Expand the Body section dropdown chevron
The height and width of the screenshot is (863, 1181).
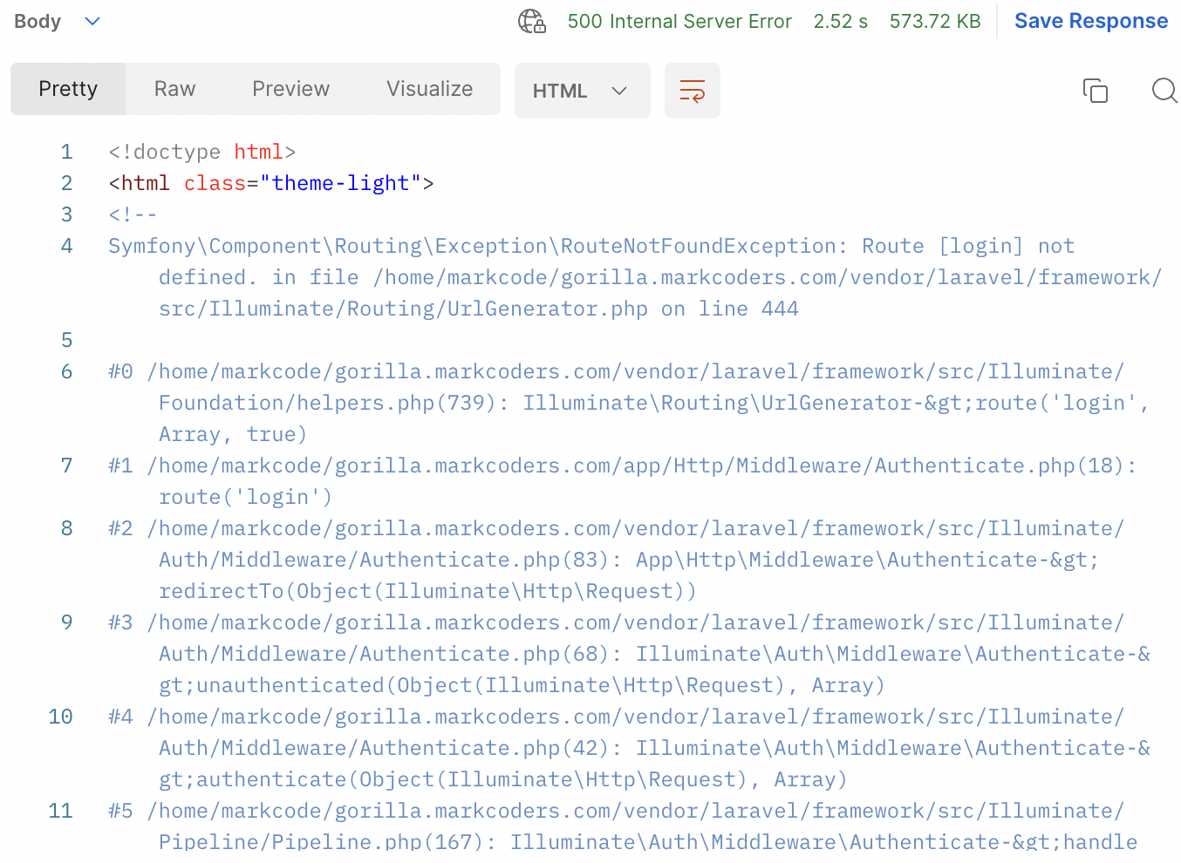(x=92, y=21)
